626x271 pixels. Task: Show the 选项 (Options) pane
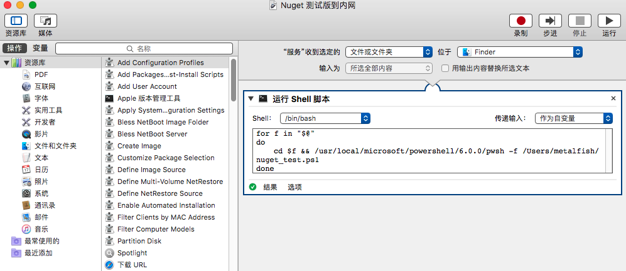(x=294, y=187)
